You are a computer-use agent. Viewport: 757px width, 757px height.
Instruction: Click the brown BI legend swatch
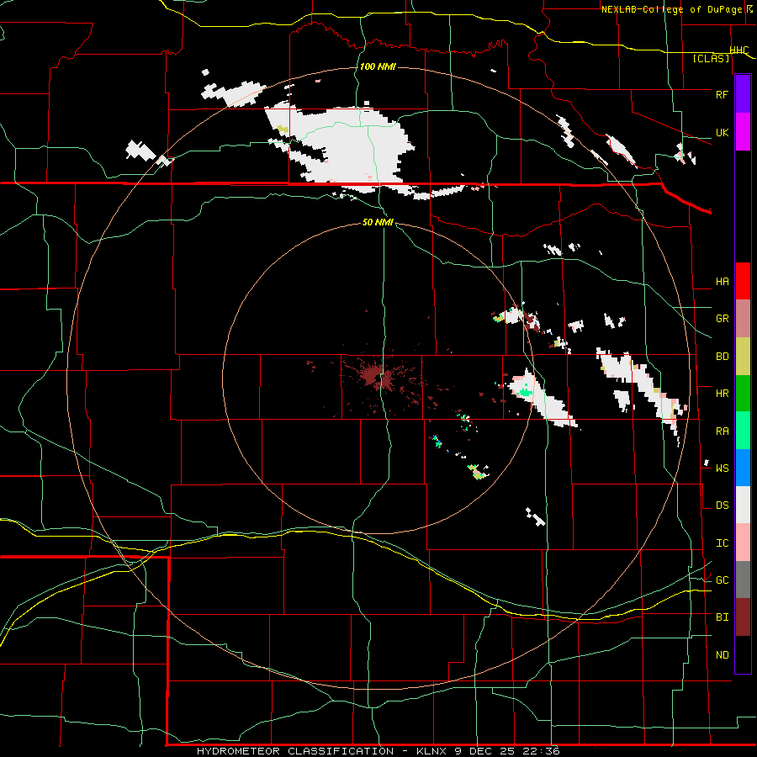[743, 617]
